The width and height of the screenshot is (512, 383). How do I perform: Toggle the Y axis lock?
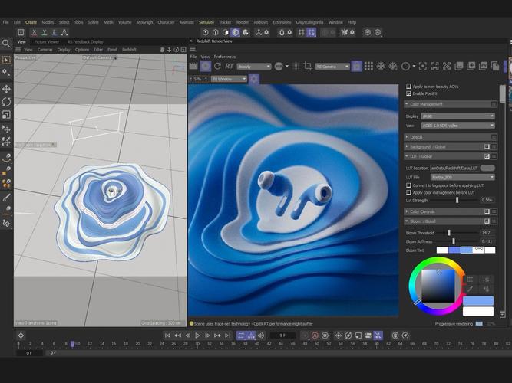(44, 32)
